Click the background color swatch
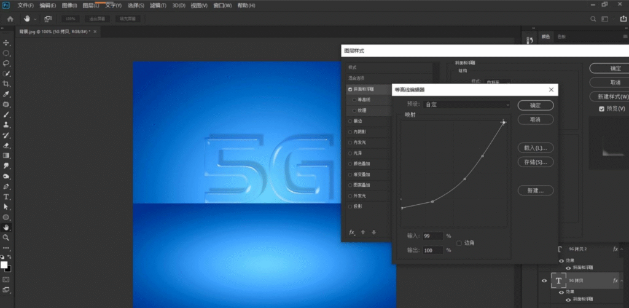 [x=8, y=268]
